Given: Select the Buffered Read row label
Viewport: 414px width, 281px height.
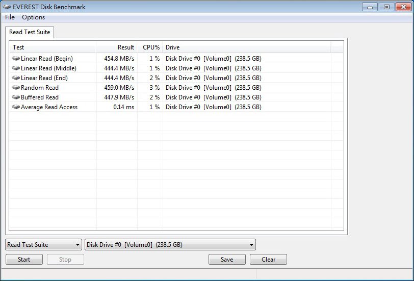Looking at the screenshot, I should (x=40, y=97).
